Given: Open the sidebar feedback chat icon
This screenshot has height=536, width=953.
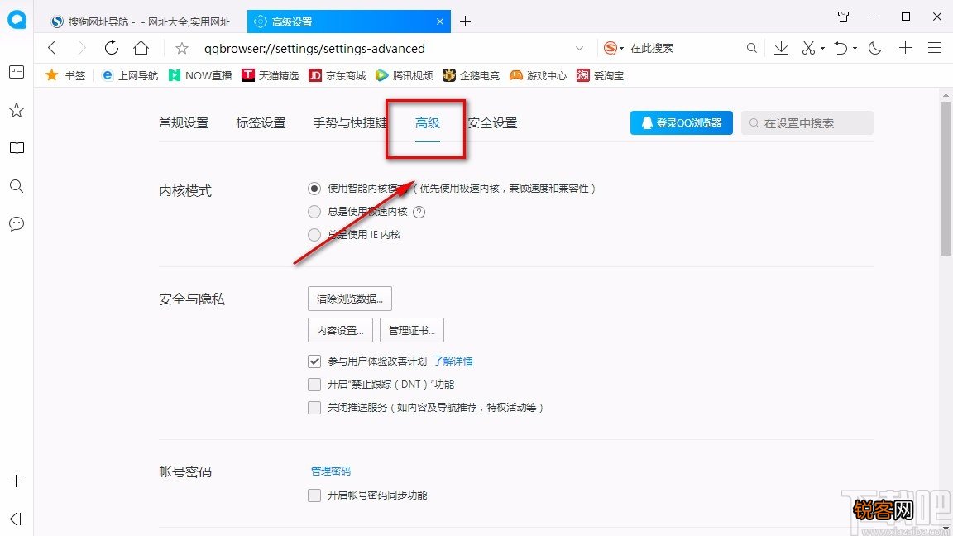Looking at the screenshot, I should (x=16, y=223).
